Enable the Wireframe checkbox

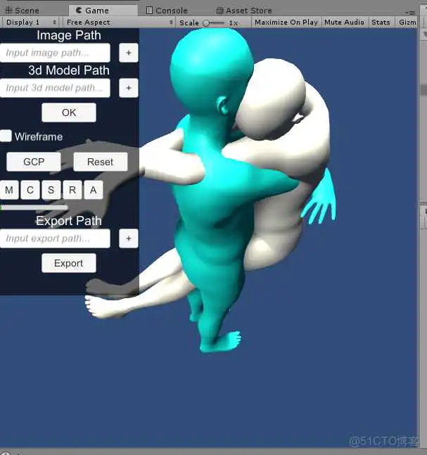6,136
